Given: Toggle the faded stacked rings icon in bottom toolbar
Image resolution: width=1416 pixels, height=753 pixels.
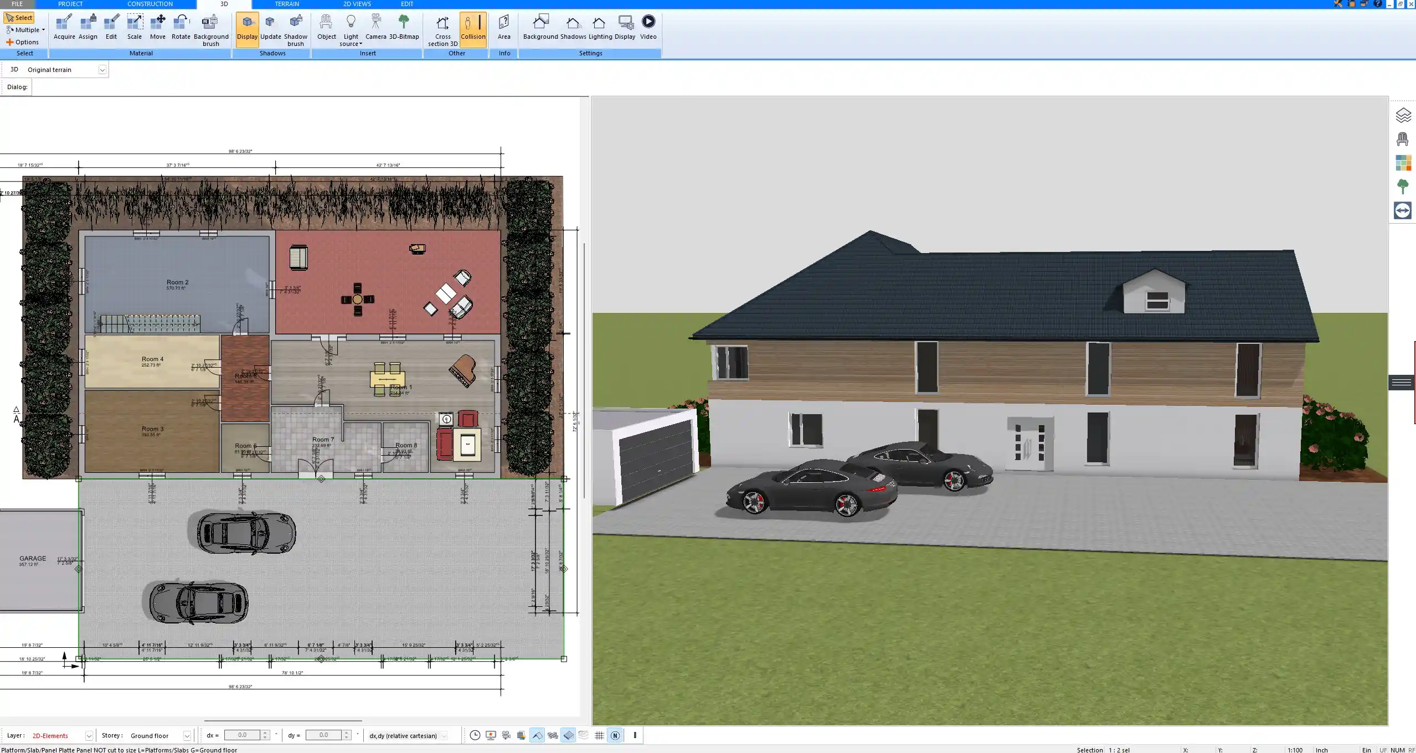Looking at the screenshot, I should pos(583,735).
